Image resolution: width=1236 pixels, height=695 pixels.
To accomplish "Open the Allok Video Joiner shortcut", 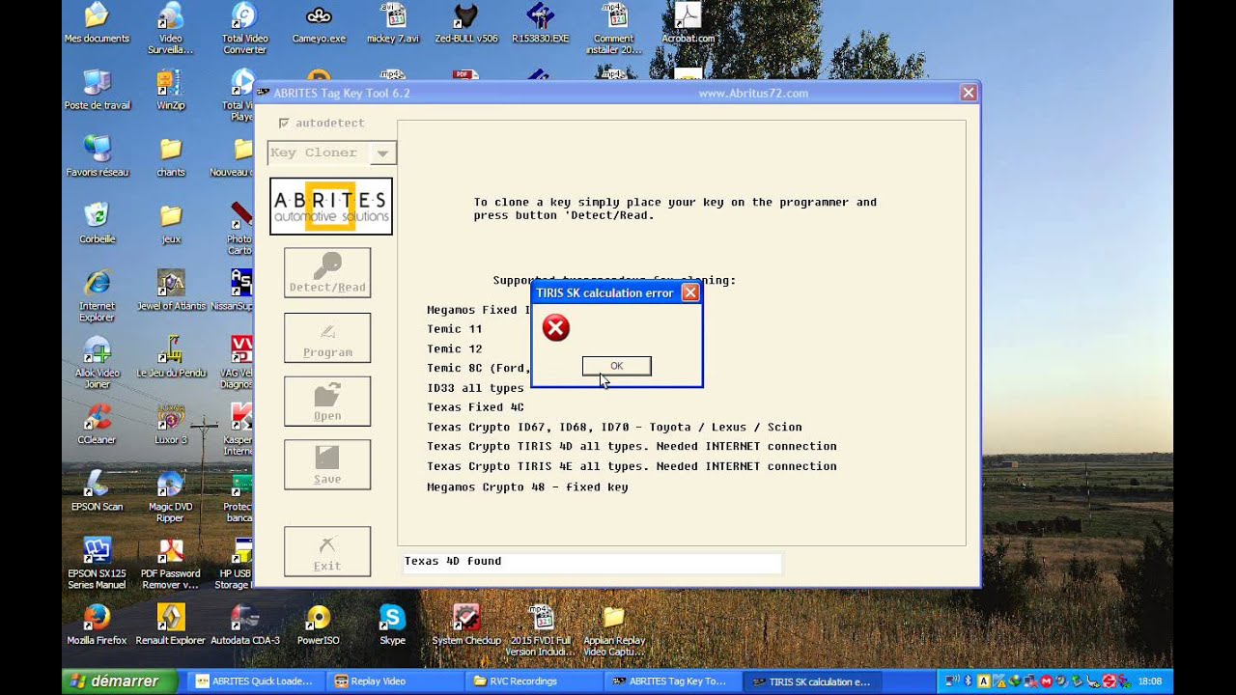I will [x=97, y=362].
